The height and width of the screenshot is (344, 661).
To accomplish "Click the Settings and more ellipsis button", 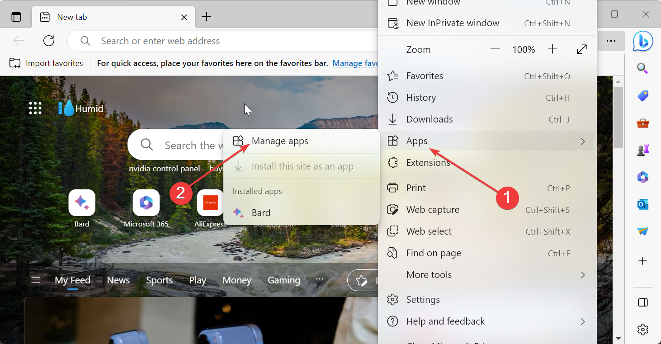I will click(x=611, y=41).
